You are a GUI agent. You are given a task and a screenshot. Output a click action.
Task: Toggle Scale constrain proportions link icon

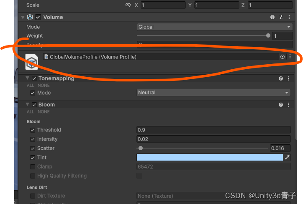(x=128, y=5)
